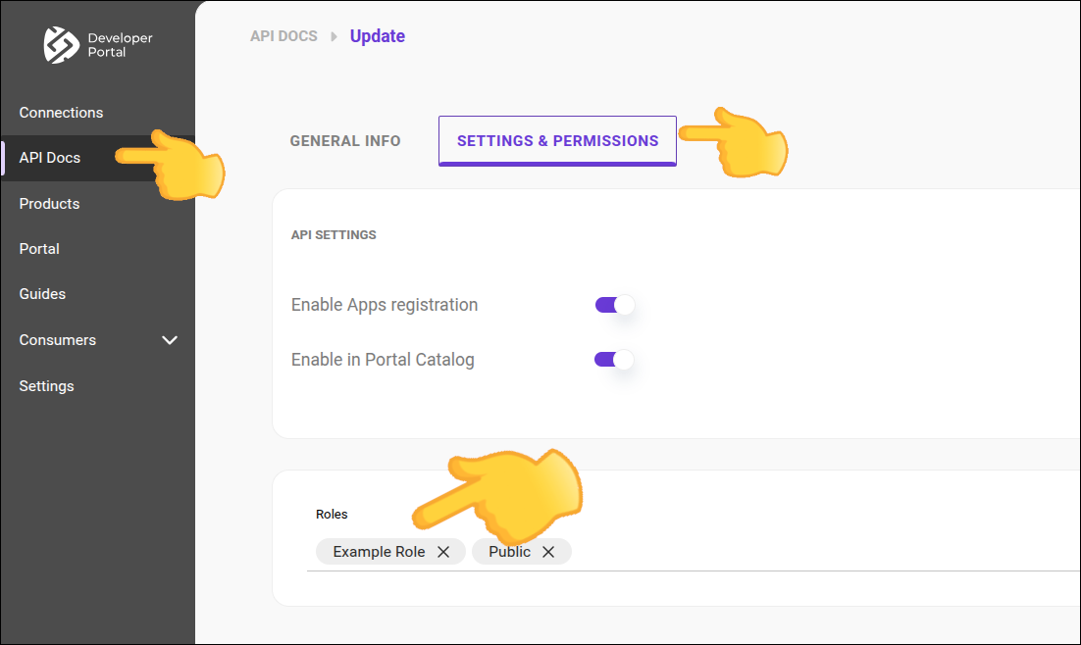This screenshot has width=1081, height=645.
Task: Remove the Example Role chip using its X icon
Action: (443, 551)
